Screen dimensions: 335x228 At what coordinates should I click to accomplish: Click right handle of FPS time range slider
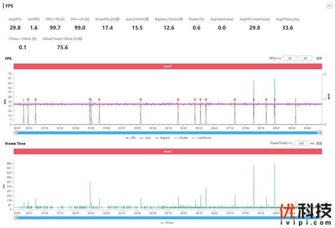tap(320, 132)
